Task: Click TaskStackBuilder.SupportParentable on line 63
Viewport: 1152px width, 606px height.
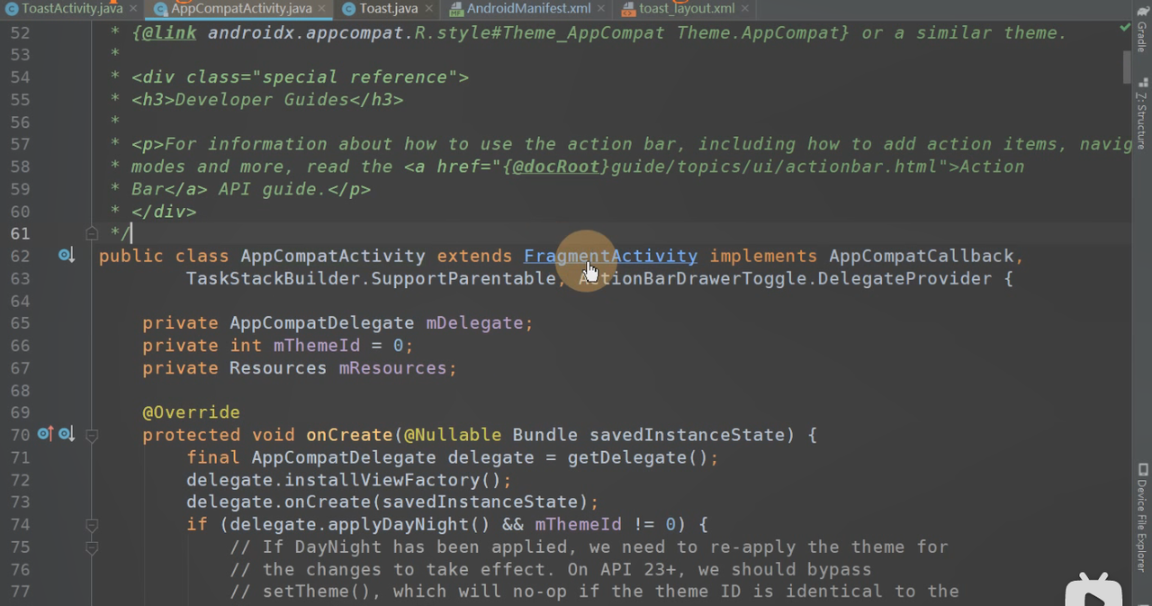Action: (371, 278)
